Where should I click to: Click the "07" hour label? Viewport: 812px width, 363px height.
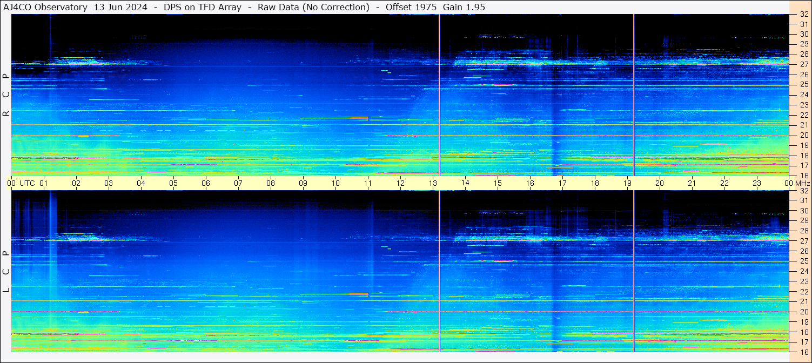coord(238,183)
